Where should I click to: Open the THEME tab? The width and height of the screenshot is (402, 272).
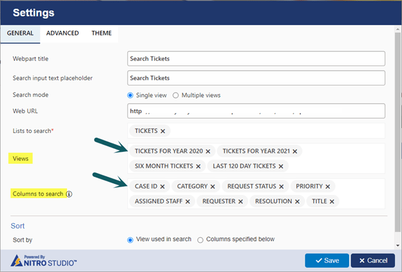[x=101, y=33]
